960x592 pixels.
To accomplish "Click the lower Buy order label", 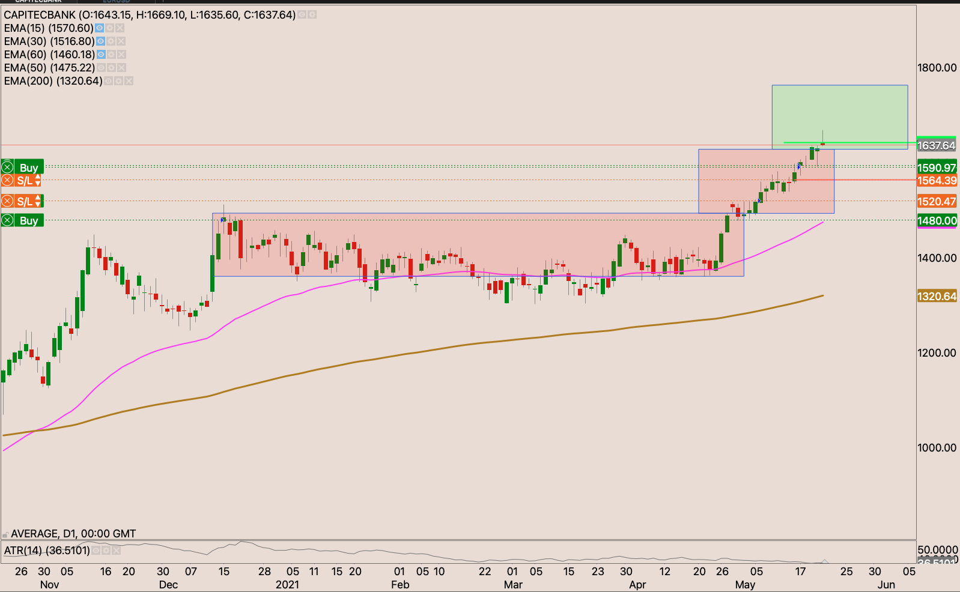I will pos(28,220).
